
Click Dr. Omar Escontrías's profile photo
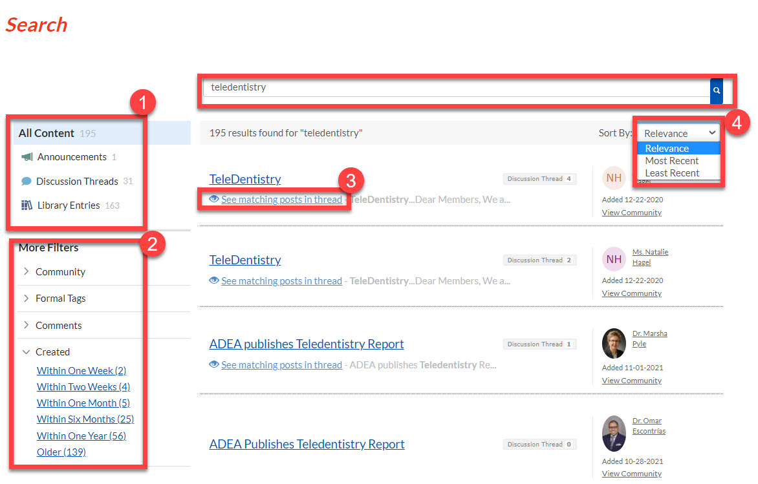[614, 432]
